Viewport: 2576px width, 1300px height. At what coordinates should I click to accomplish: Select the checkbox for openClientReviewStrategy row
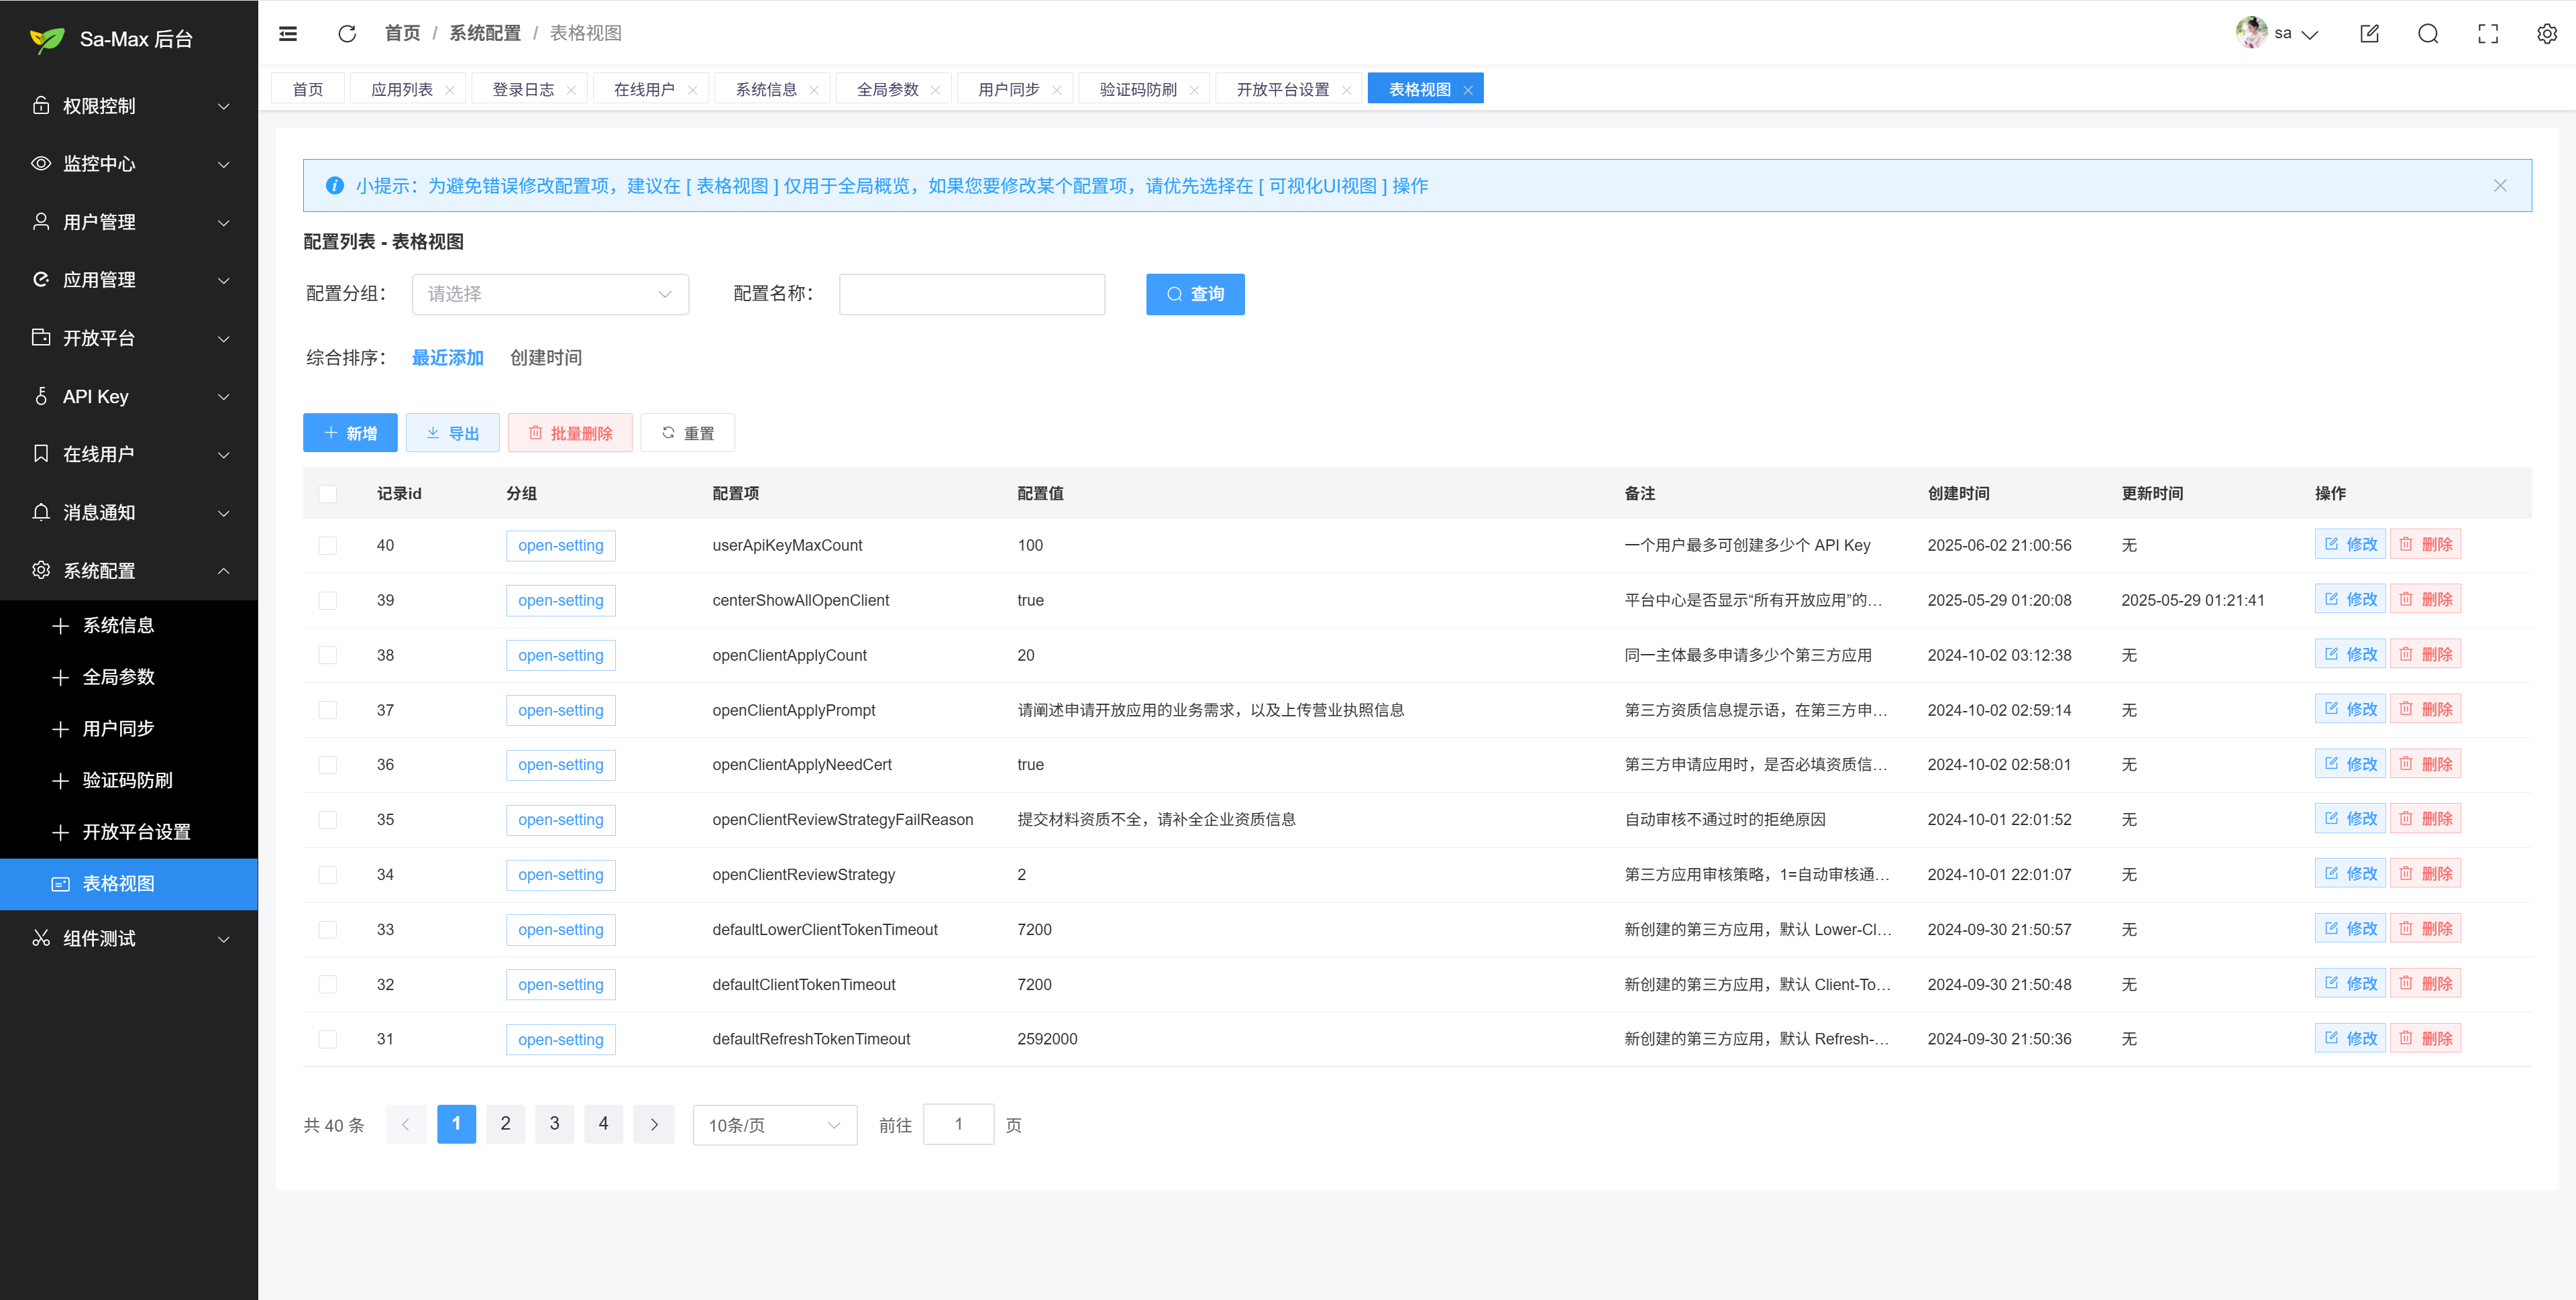tap(328, 875)
